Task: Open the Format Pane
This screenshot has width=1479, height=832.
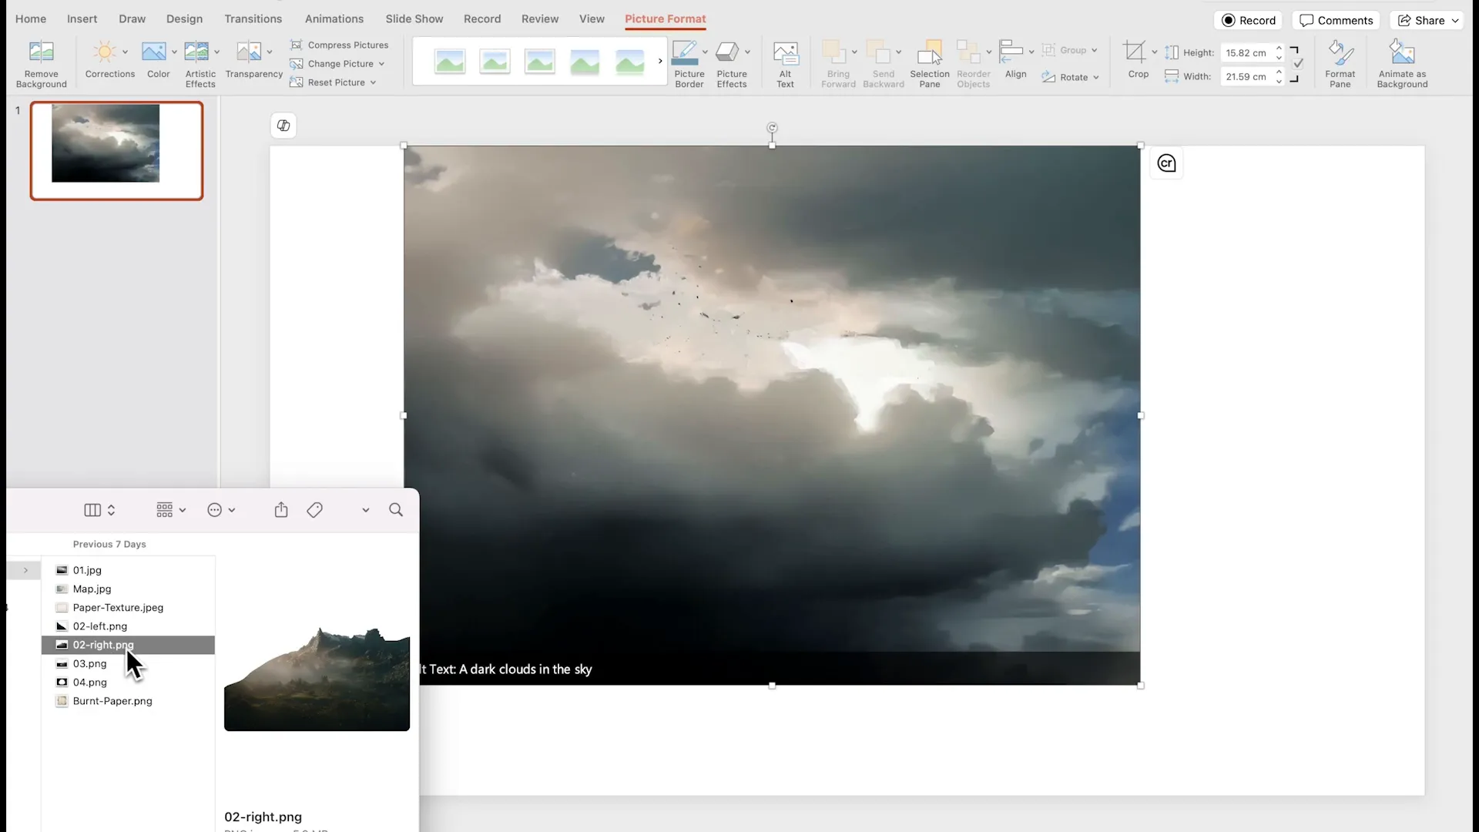Action: coord(1340,64)
